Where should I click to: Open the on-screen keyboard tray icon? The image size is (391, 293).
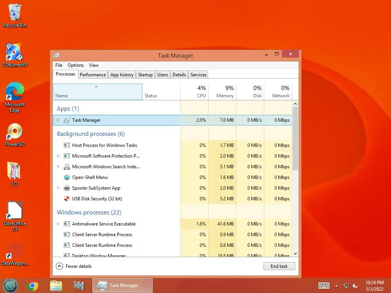tap(324, 285)
